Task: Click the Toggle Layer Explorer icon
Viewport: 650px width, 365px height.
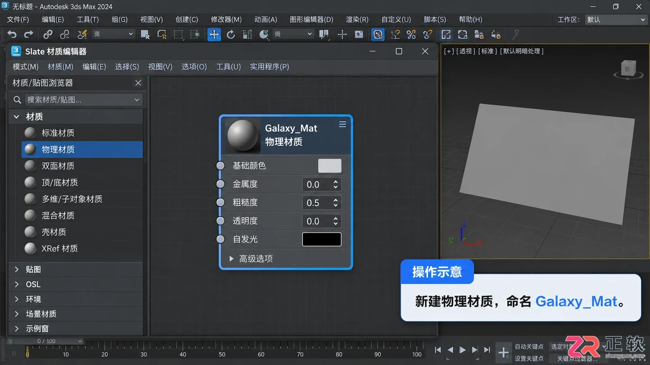Action: (496, 34)
